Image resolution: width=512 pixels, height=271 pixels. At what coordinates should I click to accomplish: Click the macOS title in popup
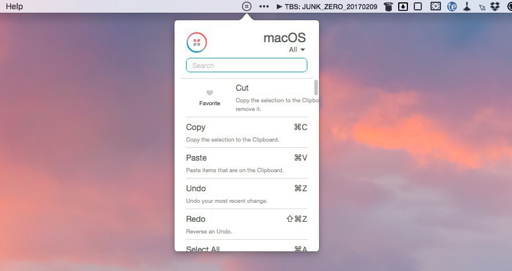point(284,38)
